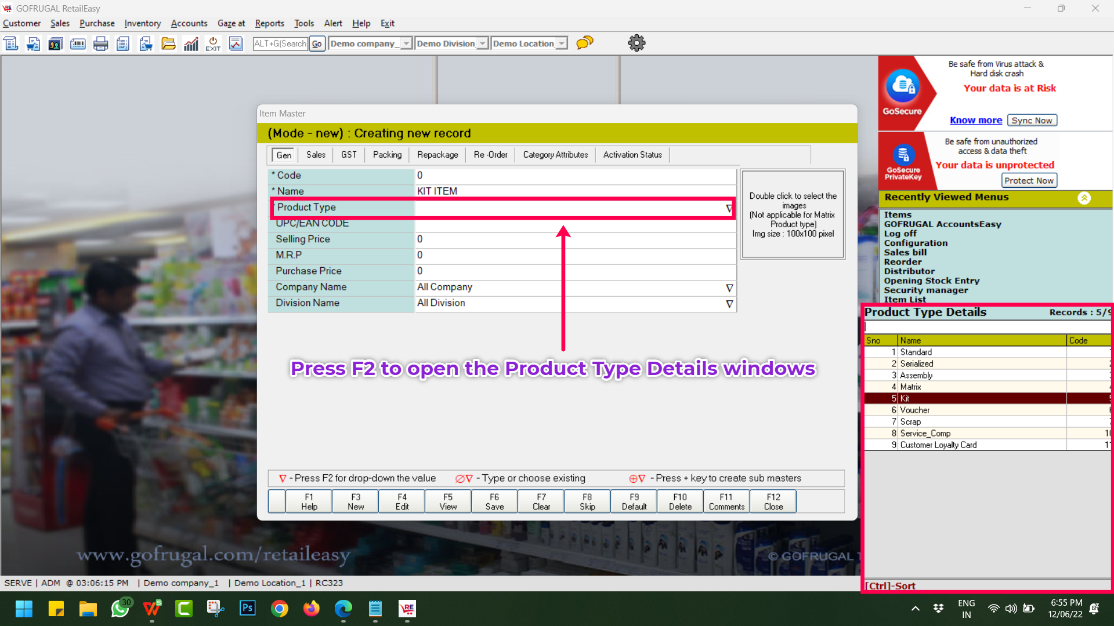
Task: Open the Packing tab
Action: click(387, 155)
